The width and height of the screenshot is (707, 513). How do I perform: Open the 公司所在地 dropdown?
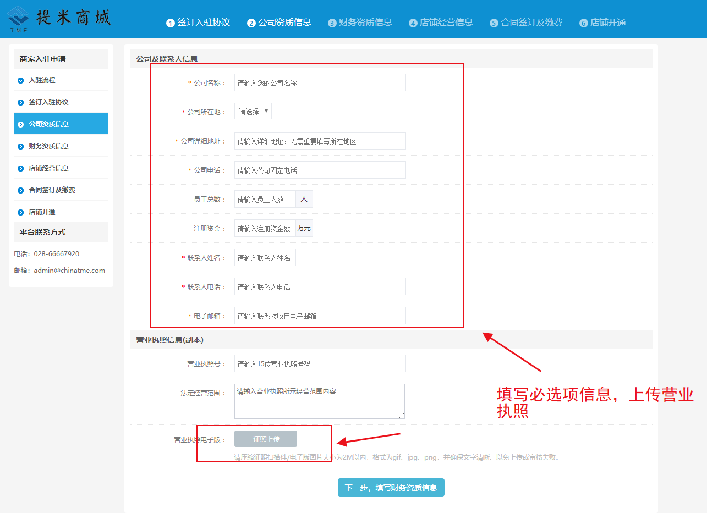pyautogui.click(x=253, y=112)
